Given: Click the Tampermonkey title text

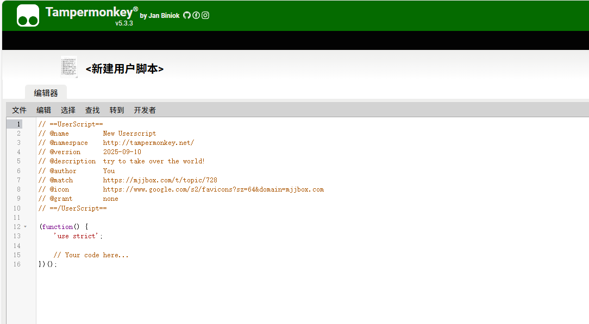Looking at the screenshot, I should coord(89,12).
